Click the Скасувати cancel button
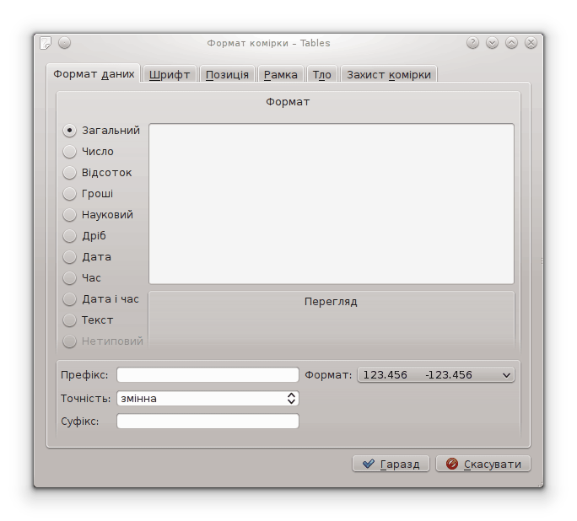 point(483,464)
